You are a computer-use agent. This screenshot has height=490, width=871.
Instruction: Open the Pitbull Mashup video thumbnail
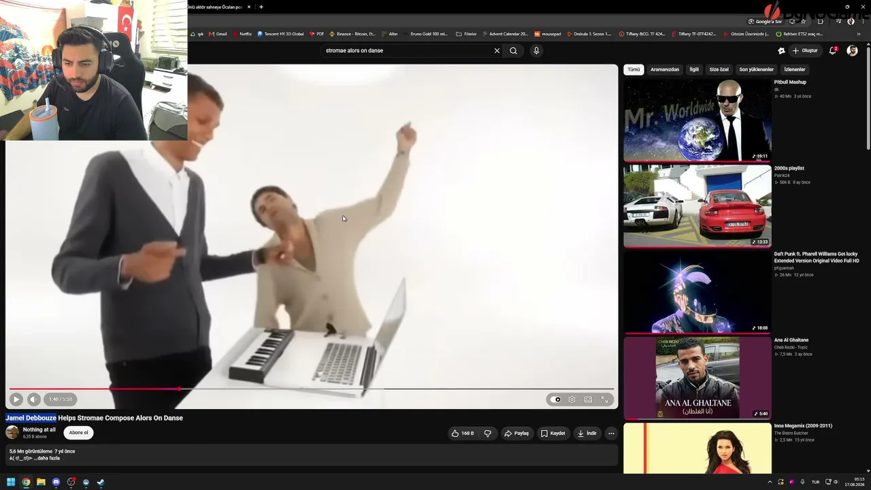pos(697,120)
